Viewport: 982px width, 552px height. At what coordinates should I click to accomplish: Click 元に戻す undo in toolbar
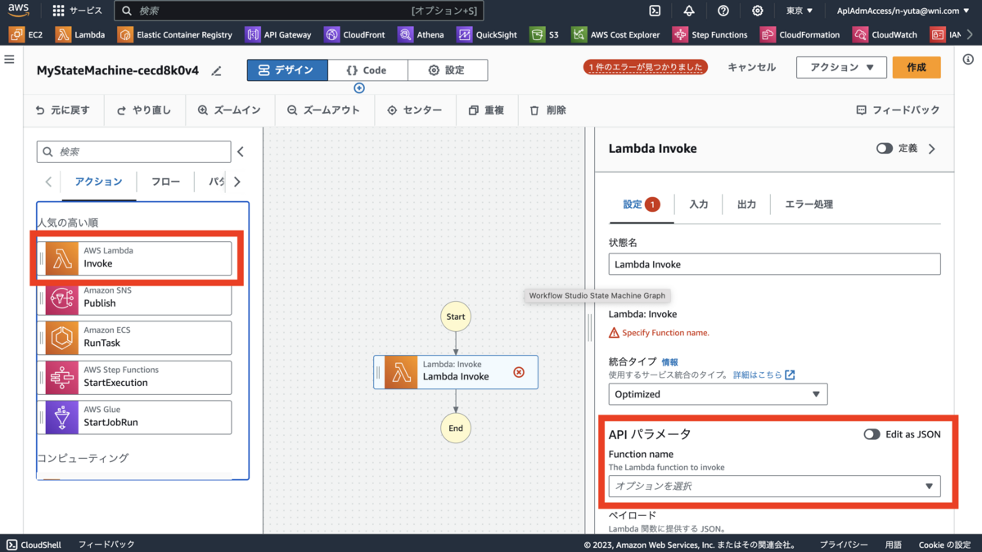pos(62,110)
